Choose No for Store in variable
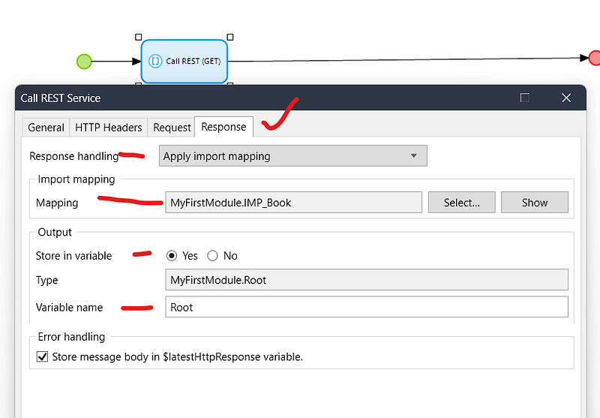 click(x=212, y=256)
